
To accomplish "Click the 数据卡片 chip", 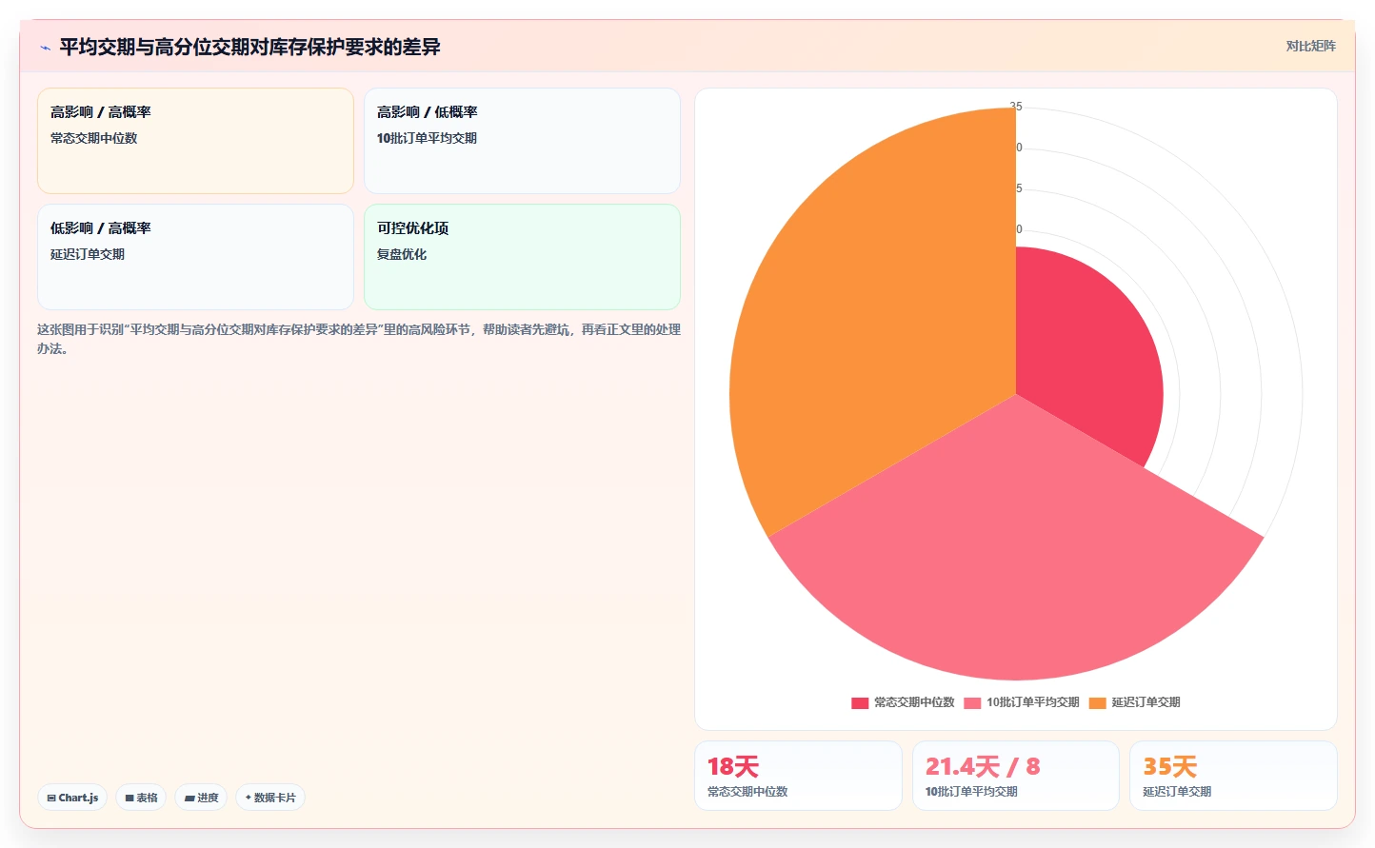I will pyautogui.click(x=270, y=798).
